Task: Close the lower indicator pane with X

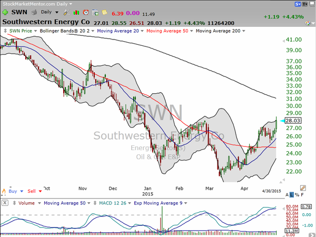Action: click(x=5, y=203)
